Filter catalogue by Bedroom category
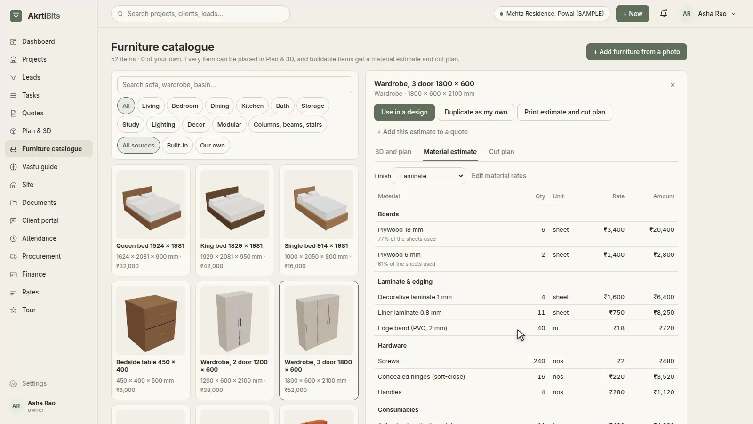 click(185, 106)
